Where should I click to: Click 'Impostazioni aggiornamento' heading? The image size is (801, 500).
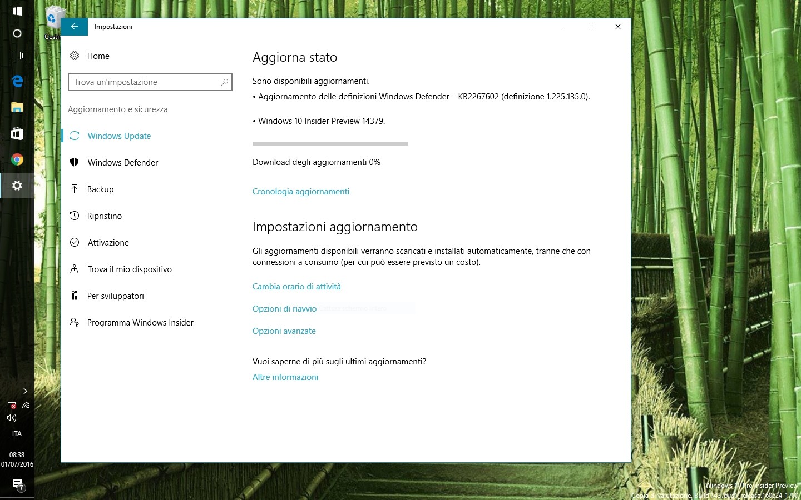tap(335, 227)
